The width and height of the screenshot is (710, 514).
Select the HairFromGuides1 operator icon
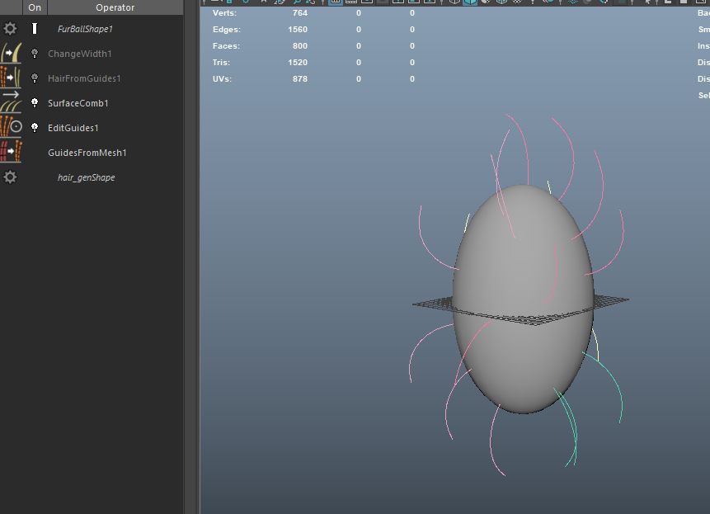click(x=10, y=78)
